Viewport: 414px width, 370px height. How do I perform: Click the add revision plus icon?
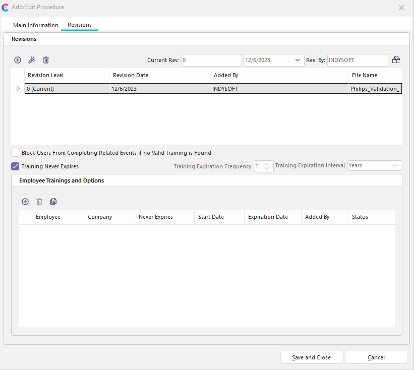(18, 60)
